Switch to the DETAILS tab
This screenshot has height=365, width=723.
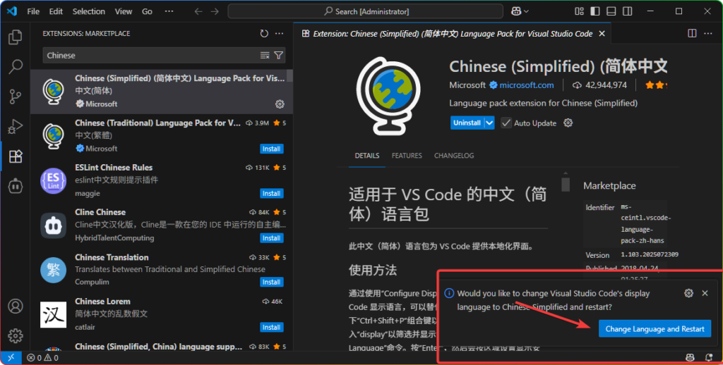(367, 156)
